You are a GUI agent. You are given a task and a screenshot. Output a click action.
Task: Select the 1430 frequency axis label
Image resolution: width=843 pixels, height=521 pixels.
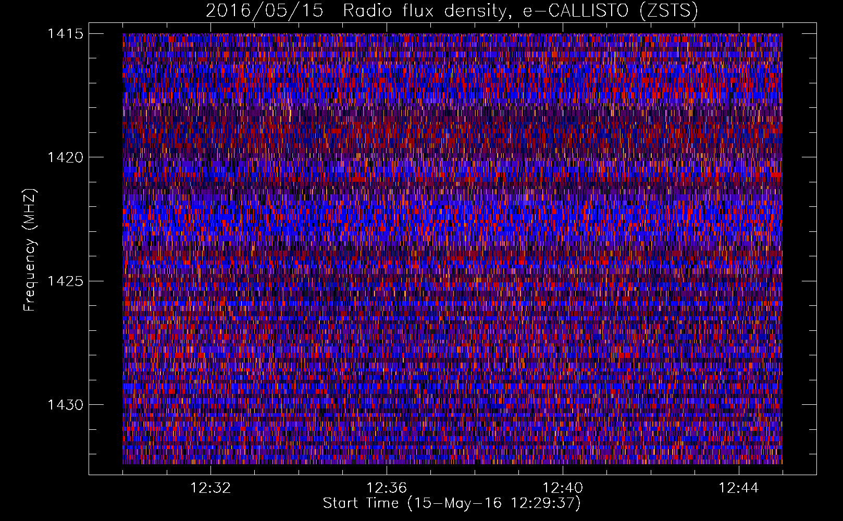tap(65, 405)
